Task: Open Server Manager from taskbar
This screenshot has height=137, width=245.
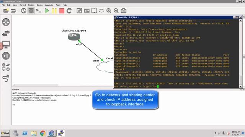Action: tap(16, 133)
